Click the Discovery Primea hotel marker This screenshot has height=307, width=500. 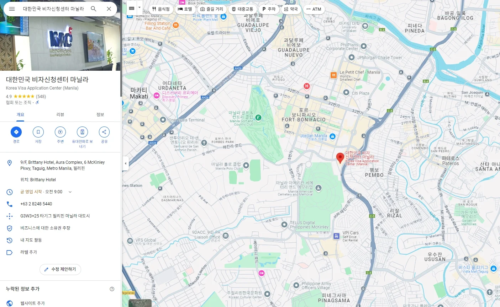[x=156, y=96]
